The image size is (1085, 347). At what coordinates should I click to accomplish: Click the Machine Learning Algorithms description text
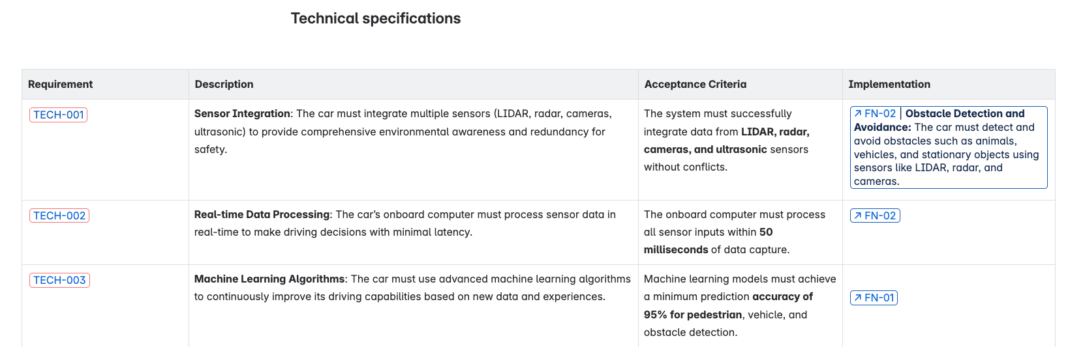412,288
